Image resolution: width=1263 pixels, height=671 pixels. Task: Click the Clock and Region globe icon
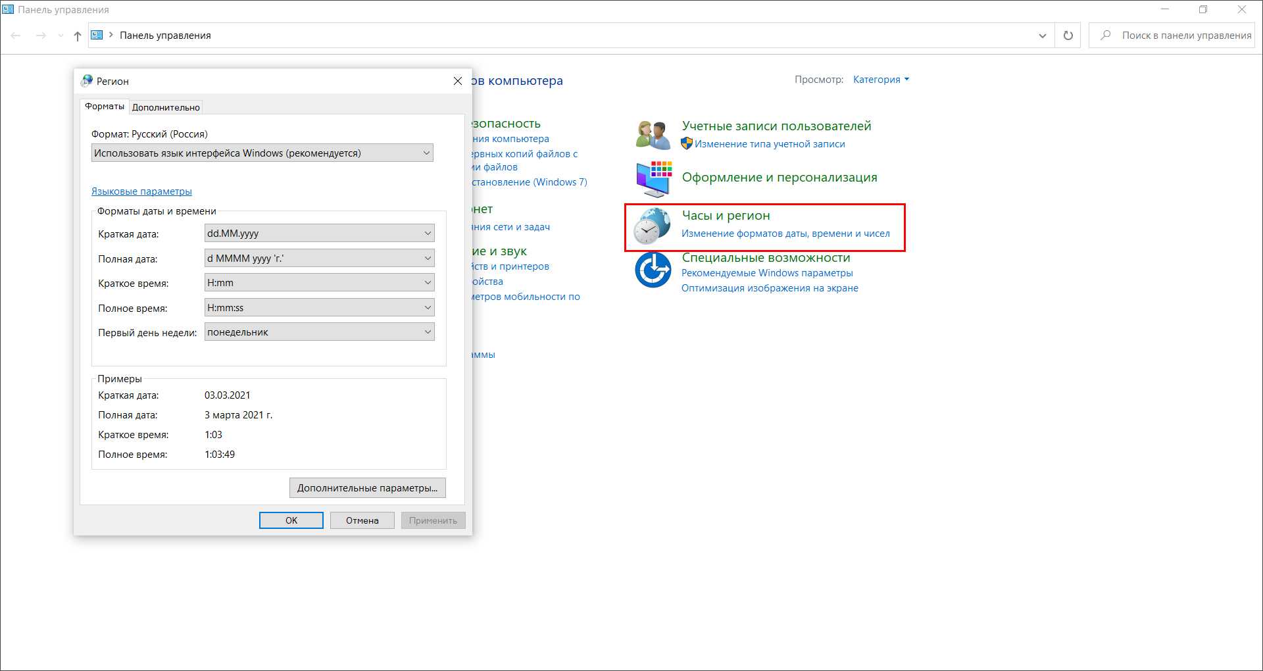tap(651, 226)
